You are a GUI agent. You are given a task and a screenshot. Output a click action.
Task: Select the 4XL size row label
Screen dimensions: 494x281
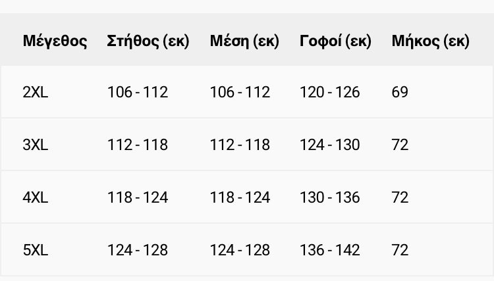(36, 197)
